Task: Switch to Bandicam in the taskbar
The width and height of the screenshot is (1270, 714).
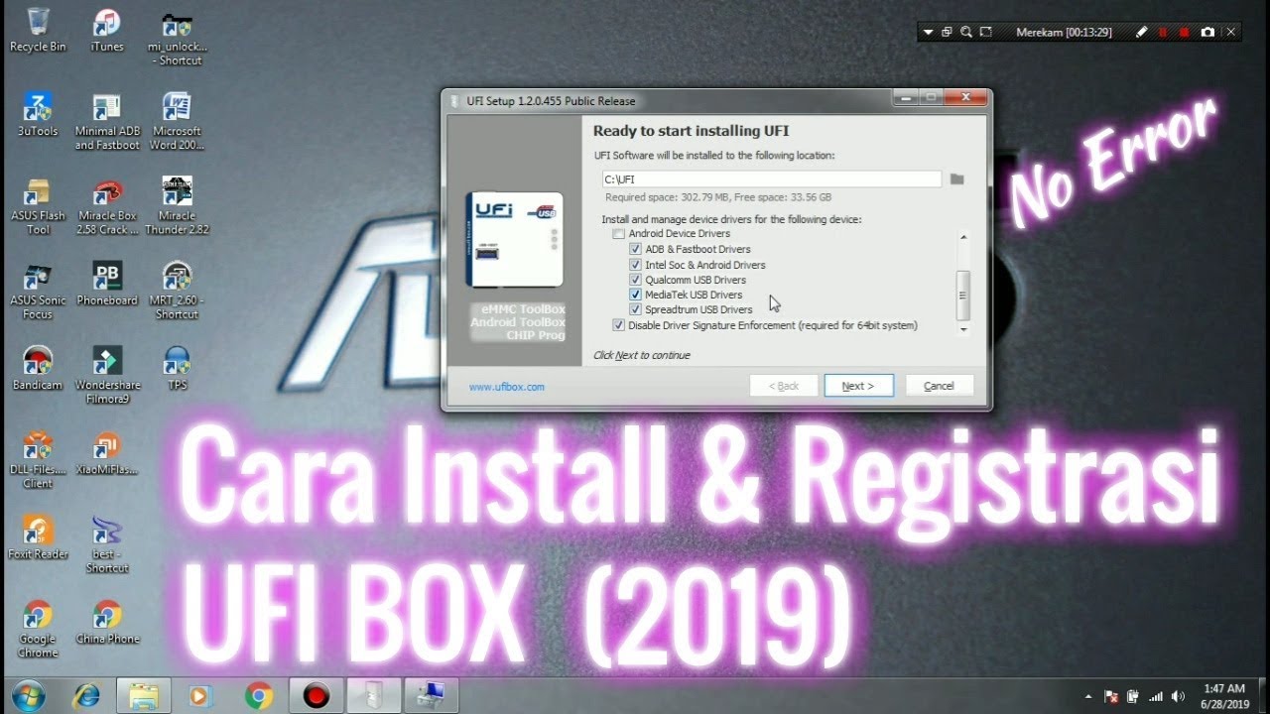Action: click(316, 696)
